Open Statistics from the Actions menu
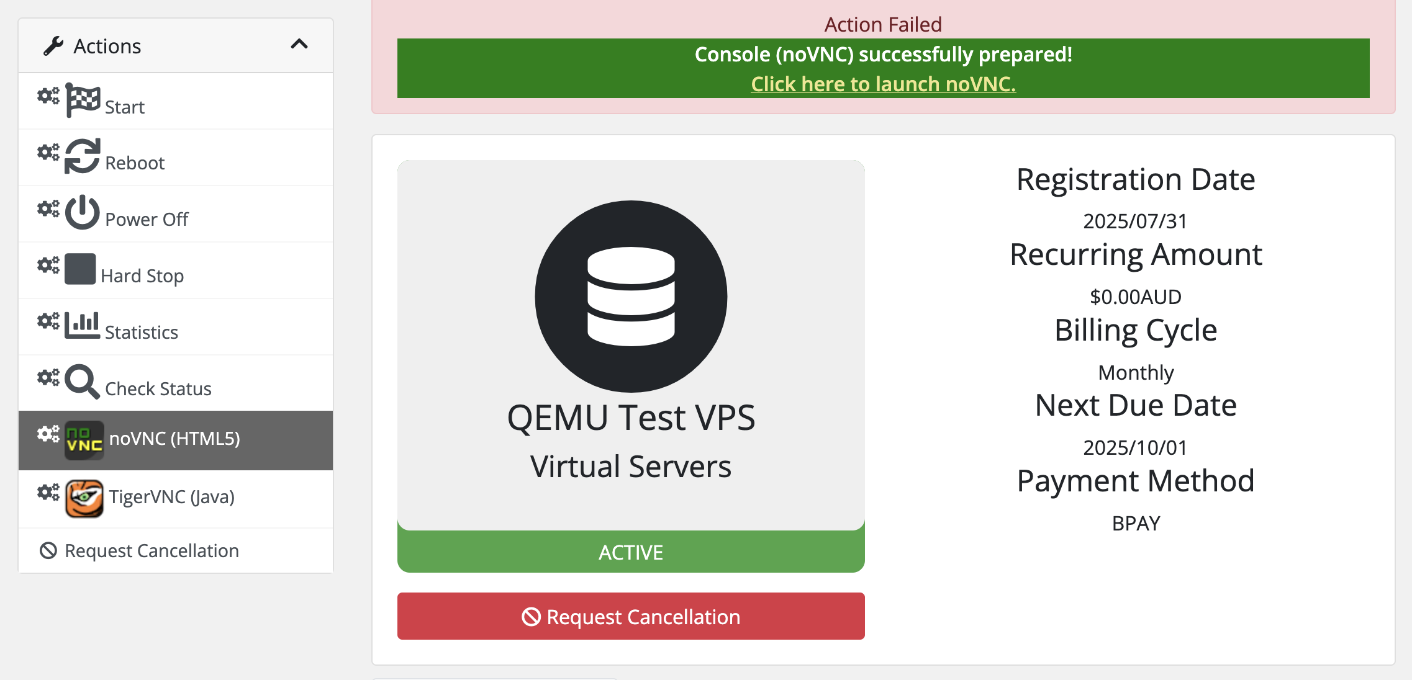Screen dimensions: 1412x680 (142, 333)
